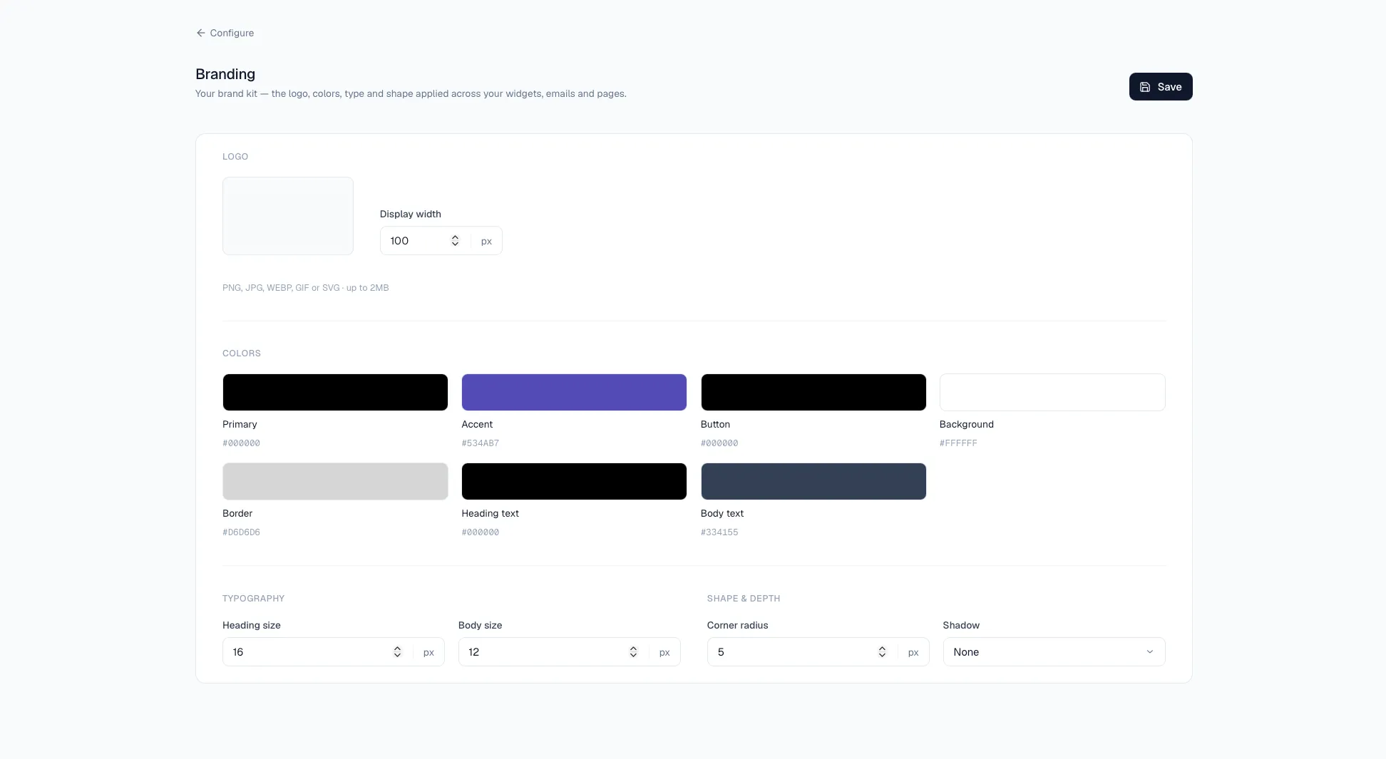Click the #FFFFFF background hex value
1386x759 pixels.
[958, 443]
